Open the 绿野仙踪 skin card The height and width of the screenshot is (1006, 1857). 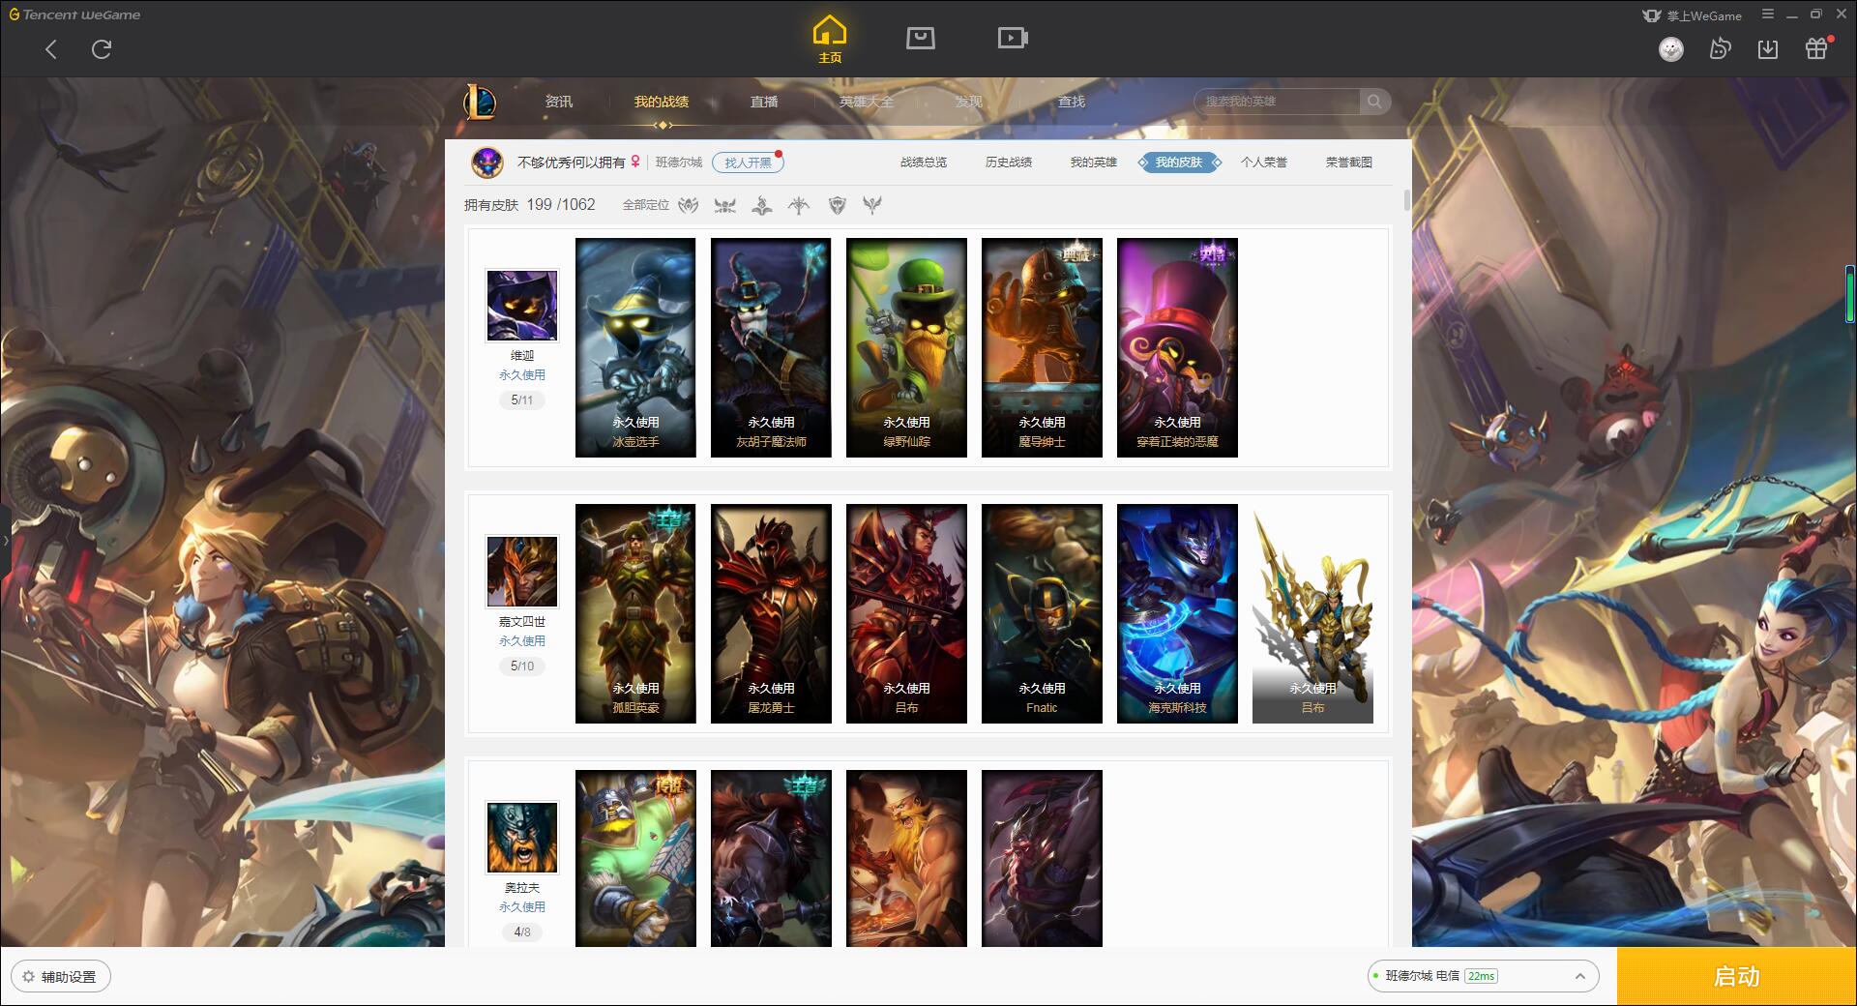click(906, 347)
